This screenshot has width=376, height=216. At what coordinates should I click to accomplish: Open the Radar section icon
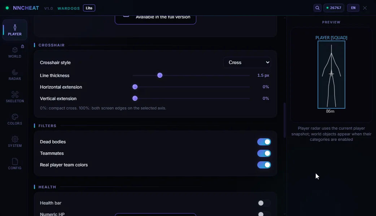click(15, 72)
